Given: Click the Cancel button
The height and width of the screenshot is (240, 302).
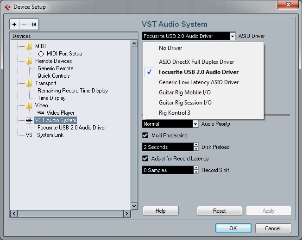Looking at the screenshot, I should 273,228.
